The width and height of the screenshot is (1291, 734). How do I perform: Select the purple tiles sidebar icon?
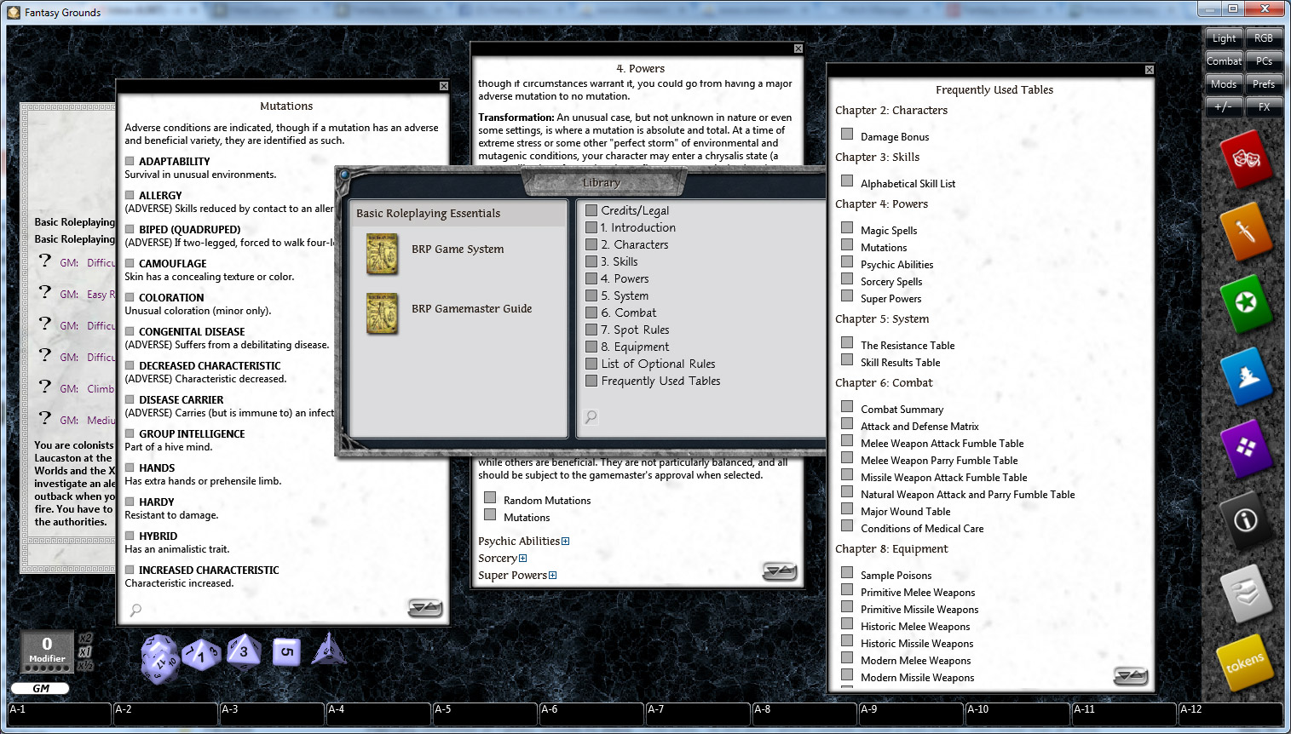point(1246,450)
